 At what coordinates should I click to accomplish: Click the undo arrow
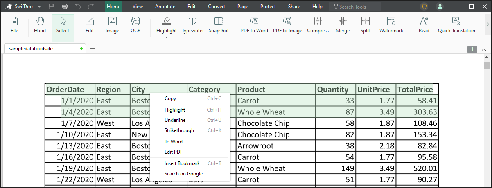tap(78, 7)
